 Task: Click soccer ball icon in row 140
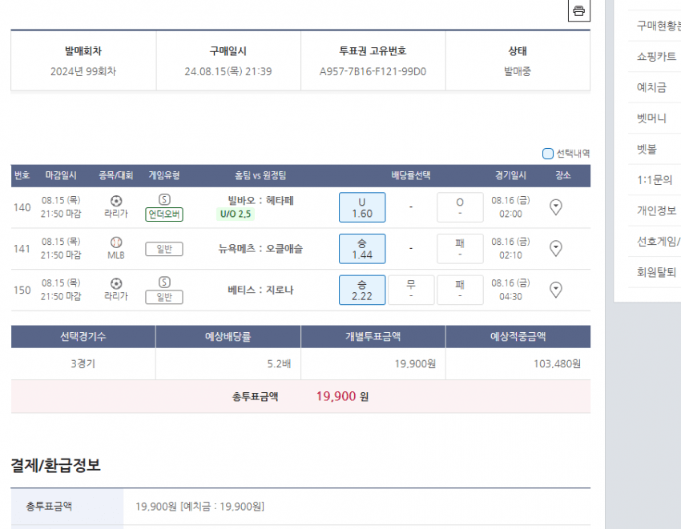[x=116, y=201]
